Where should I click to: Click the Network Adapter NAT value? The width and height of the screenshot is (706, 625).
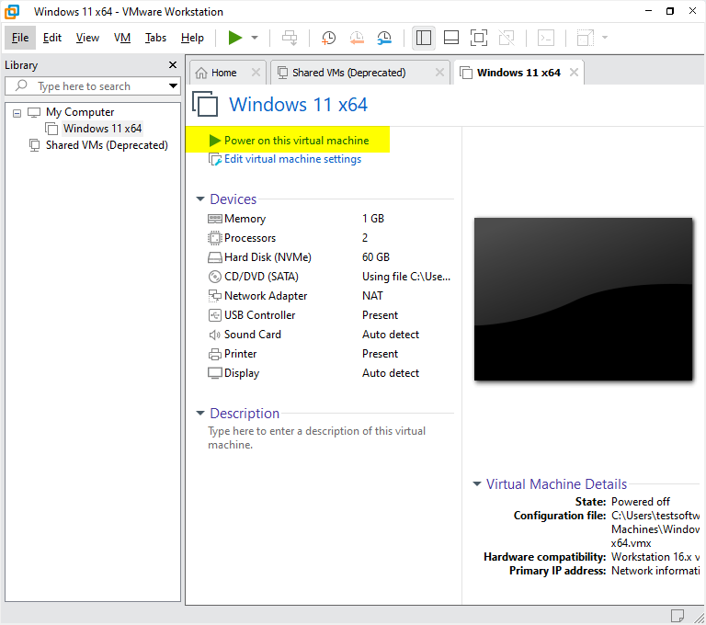coord(372,296)
